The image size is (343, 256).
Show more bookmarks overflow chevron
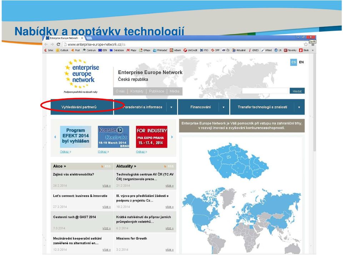(313, 50)
